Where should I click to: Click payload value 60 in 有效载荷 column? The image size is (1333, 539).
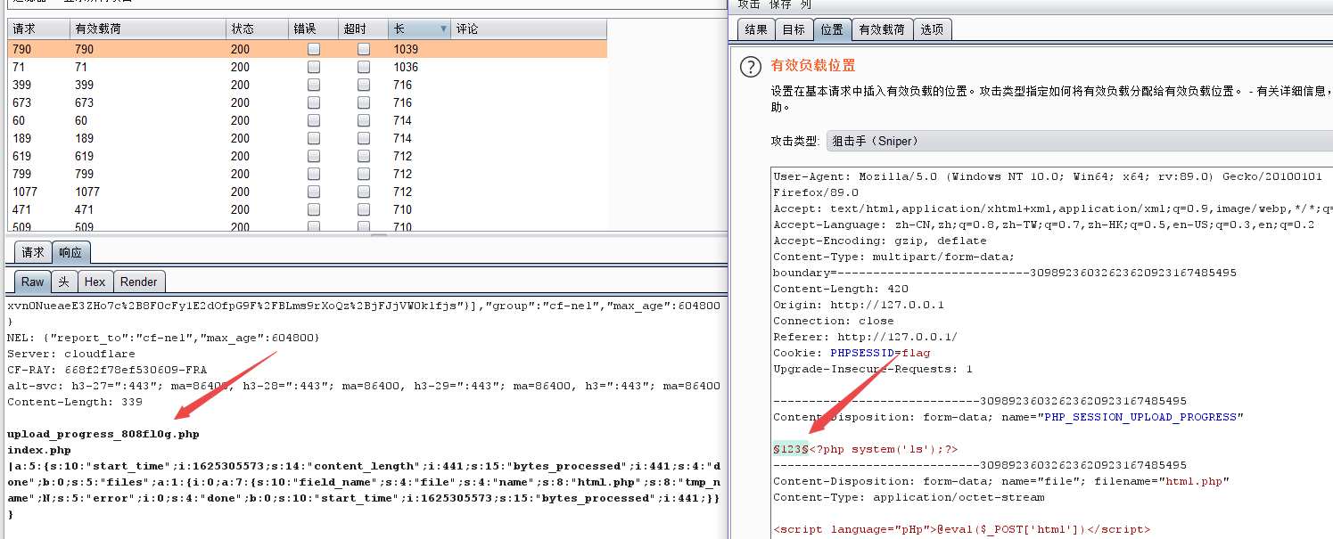[81, 120]
